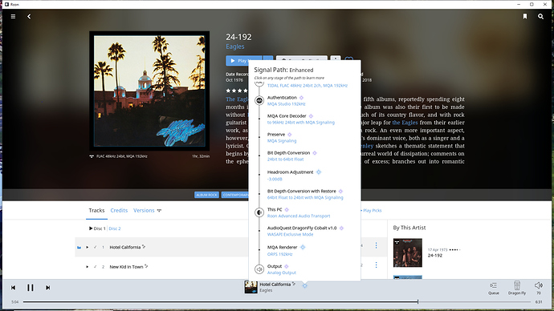Click 'to 96kHz 24bit with MQA Signaling'
The image size is (554, 311).
tap(300, 123)
